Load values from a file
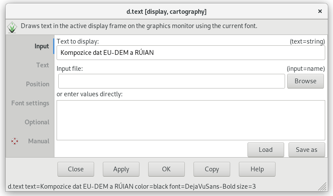Image resolution: width=333 pixels, height=196 pixels. [266, 150]
